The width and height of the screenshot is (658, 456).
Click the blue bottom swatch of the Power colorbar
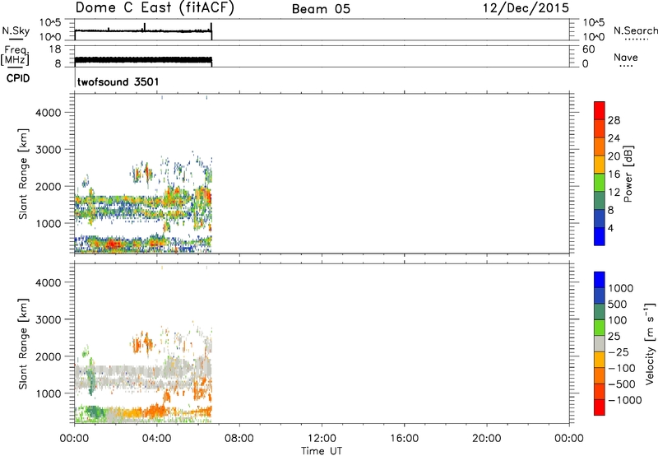[600, 236]
